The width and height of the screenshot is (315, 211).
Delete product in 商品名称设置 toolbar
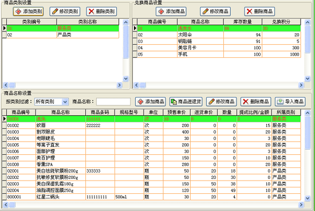256,102
